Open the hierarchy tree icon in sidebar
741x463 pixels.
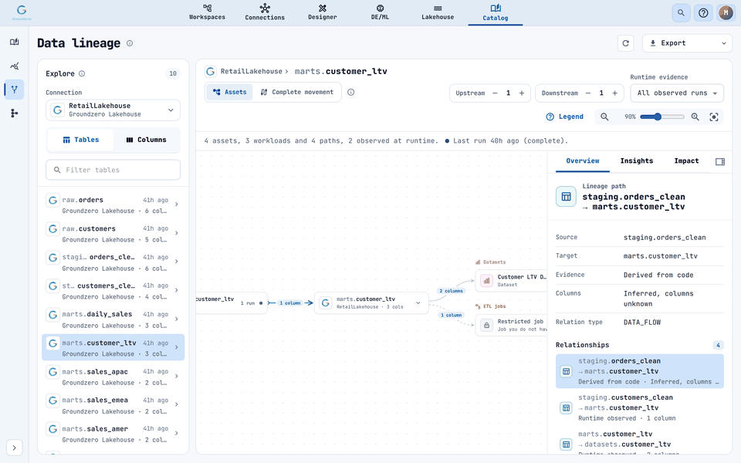click(x=14, y=113)
